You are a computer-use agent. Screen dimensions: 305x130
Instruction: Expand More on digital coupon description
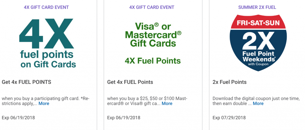coord(258,103)
